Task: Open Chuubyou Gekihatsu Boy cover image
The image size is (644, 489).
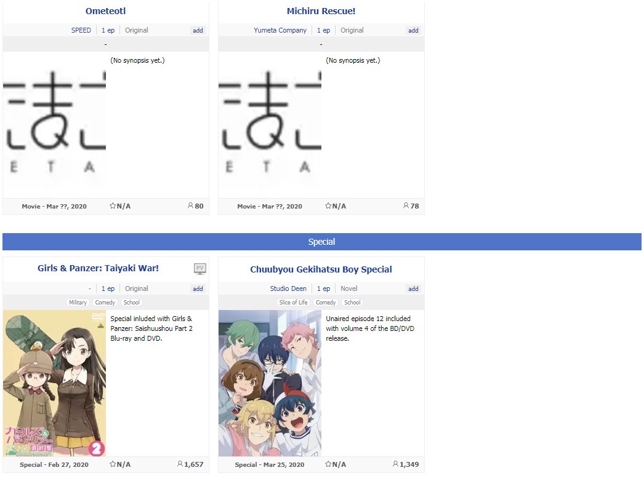Action: [270, 383]
